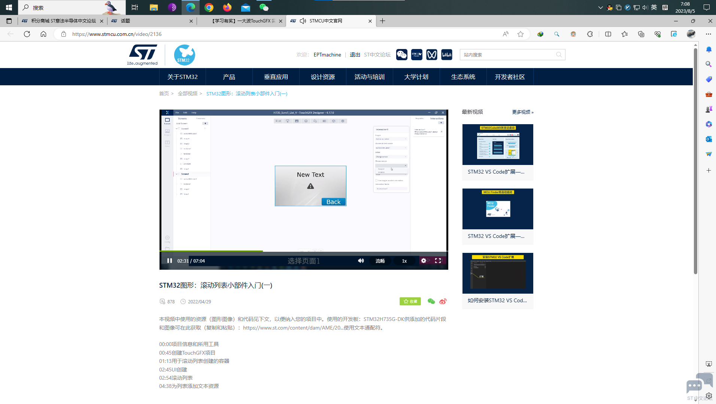Seek within the video progress bar
Image resolution: width=716 pixels, height=404 pixels.
point(304,251)
